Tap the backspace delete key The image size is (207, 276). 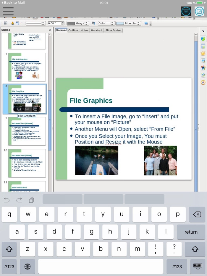197,214
